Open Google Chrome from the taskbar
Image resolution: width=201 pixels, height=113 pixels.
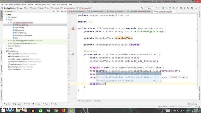(56, 110)
